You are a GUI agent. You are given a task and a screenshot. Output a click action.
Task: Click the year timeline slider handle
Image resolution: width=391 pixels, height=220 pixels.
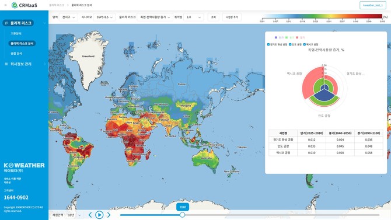pyautogui.click(x=182, y=215)
